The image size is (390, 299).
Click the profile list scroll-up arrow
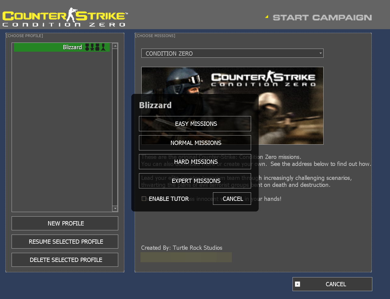(x=115, y=46)
